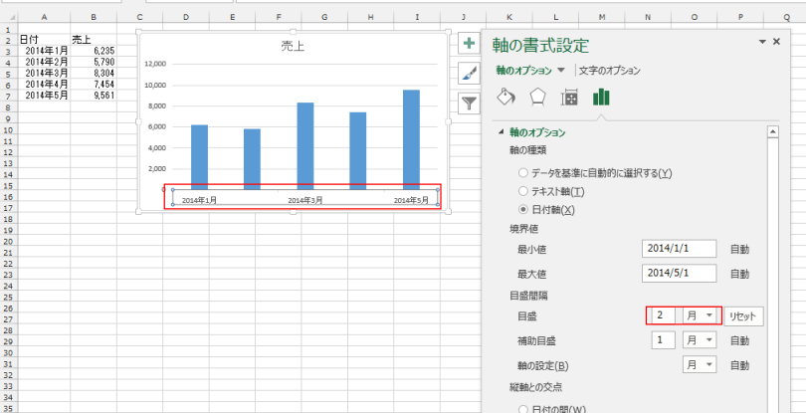The image size is (806, 413).
Task: Open the Chart Filters funnel icon
Action: pos(469,103)
